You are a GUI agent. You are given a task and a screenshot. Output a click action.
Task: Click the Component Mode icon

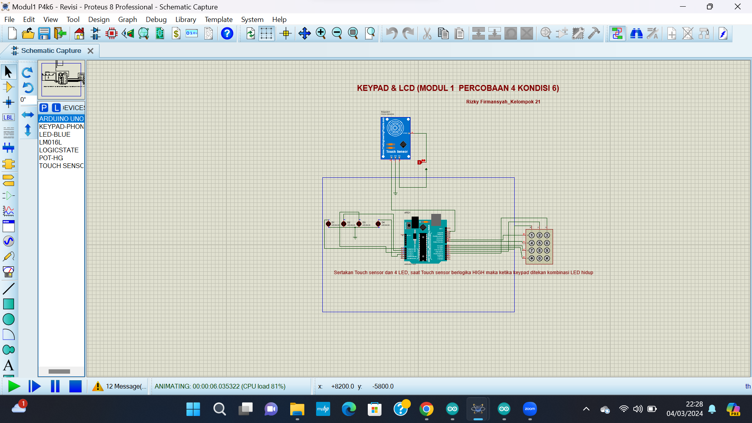point(8,87)
